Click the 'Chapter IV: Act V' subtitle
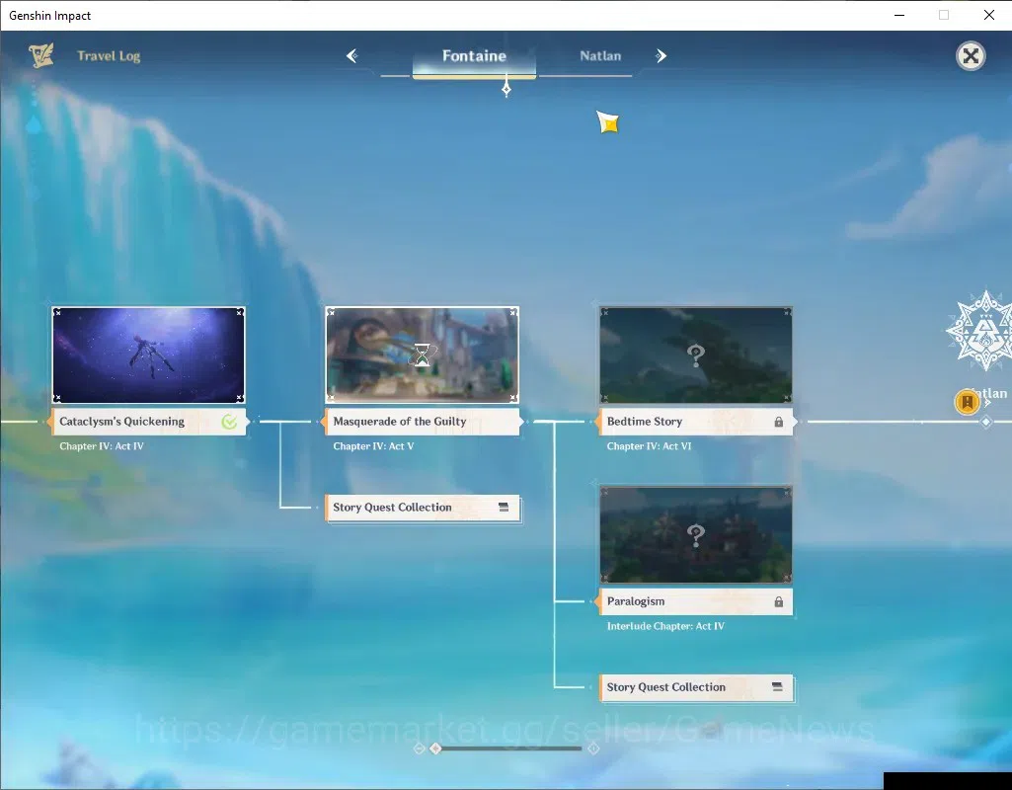The image size is (1012, 790). (373, 446)
